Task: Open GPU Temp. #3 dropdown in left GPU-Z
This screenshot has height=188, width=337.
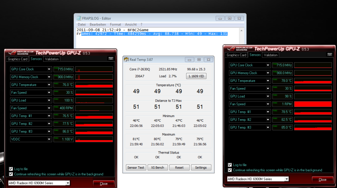Action: 49,132
